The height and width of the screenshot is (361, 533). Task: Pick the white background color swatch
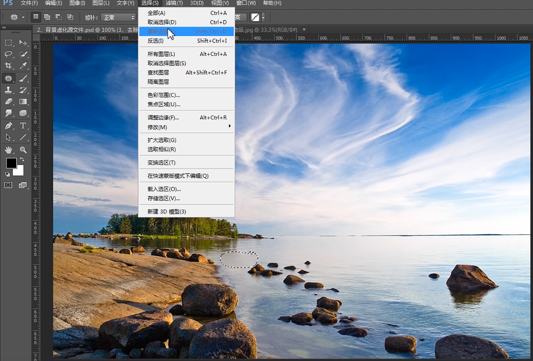pos(19,171)
